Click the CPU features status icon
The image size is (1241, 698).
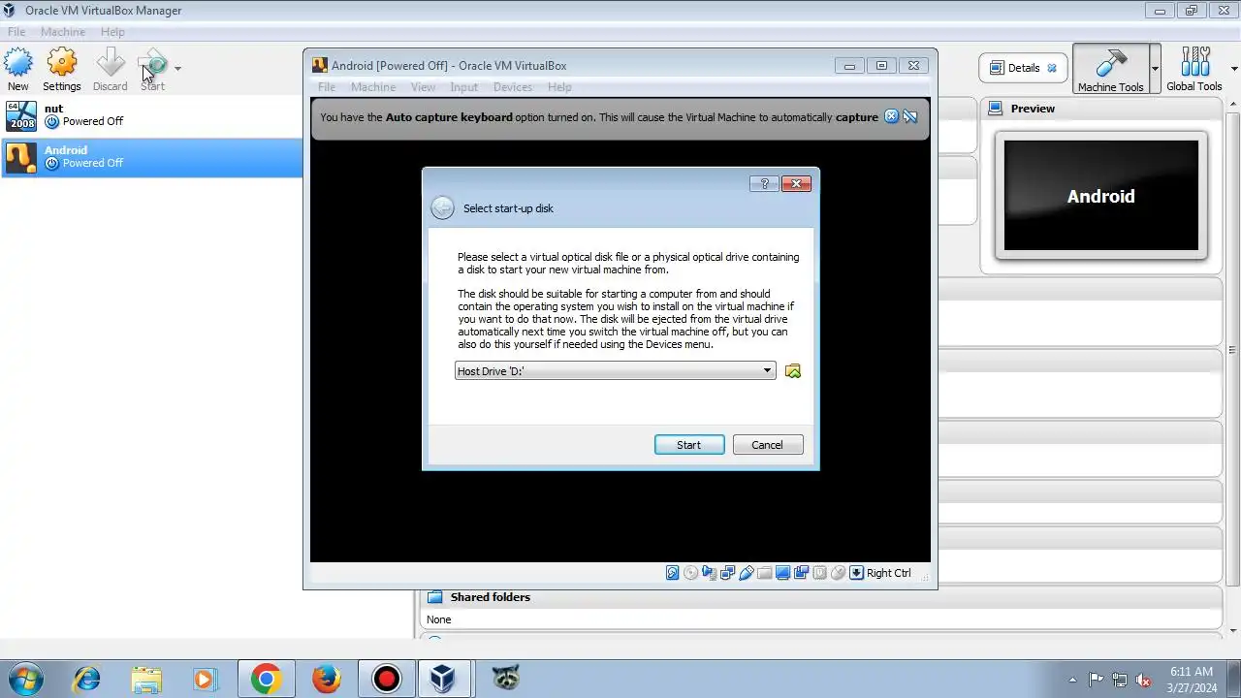(819, 573)
